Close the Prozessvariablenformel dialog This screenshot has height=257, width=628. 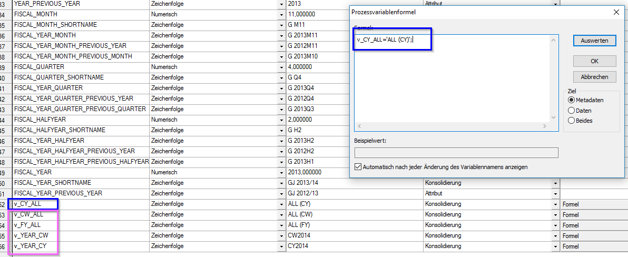616,12
